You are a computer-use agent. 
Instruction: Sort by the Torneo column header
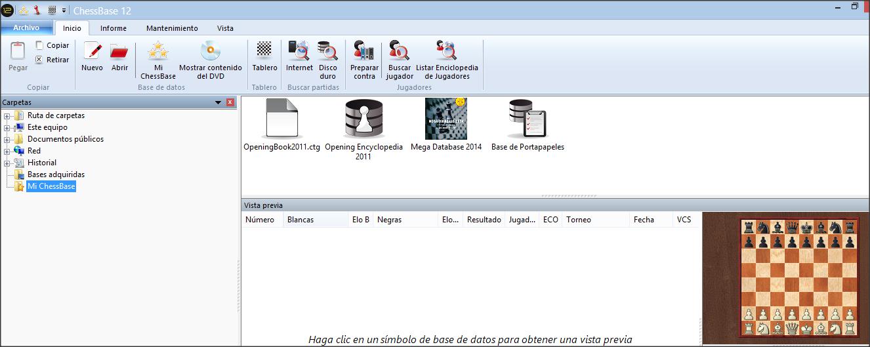[x=596, y=220]
